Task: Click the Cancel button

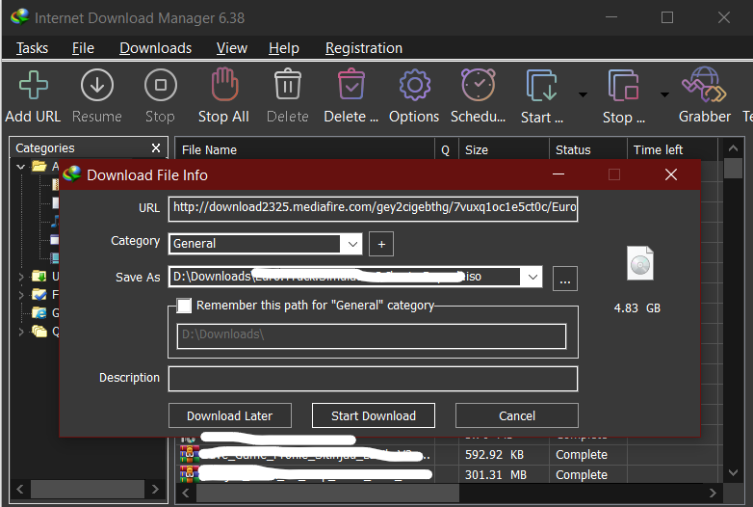Action: point(517,415)
